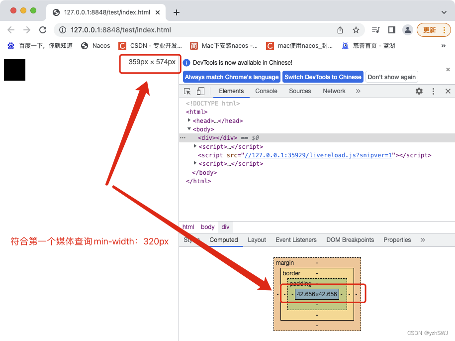
Task: Switch to DOM Breakpoints tab
Action: click(350, 240)
